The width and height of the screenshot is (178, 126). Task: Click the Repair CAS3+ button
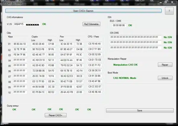click(55, 115)
